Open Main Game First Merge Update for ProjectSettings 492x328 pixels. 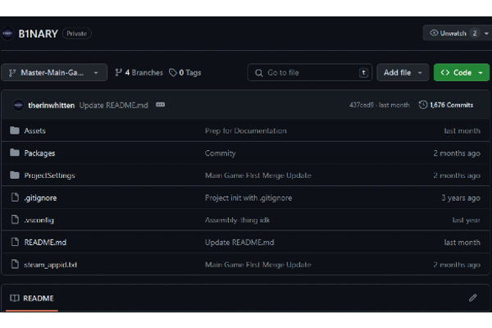click(258, 175)
